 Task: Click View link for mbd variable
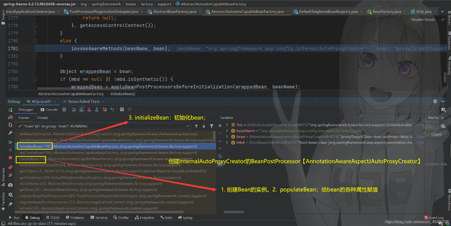(420, 142)
